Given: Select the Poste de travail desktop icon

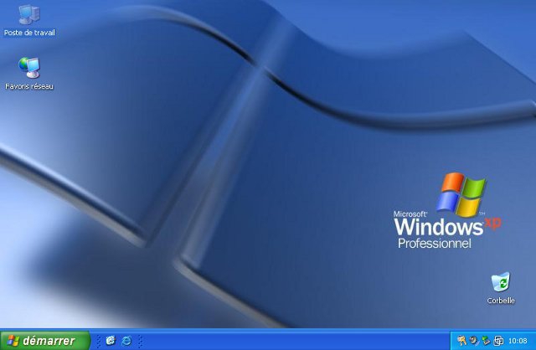Looking at the screenshot, I should pos(29,15).
